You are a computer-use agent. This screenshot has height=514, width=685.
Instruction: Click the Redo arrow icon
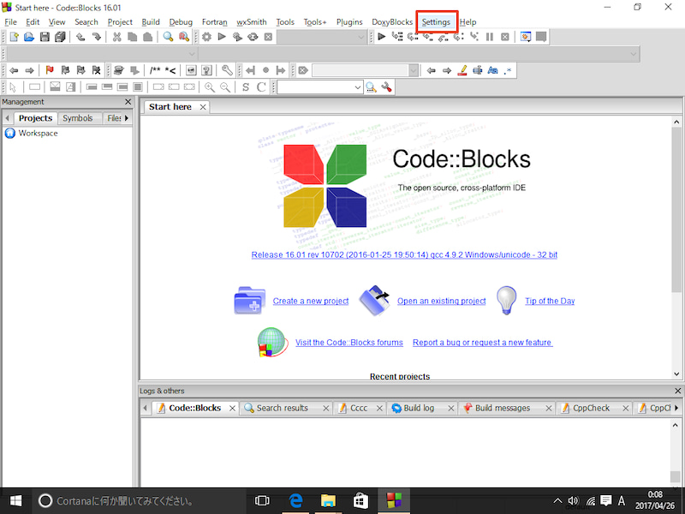[x=96, y=37]
